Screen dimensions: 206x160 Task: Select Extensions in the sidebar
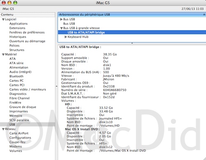click(x=17, y=28)
